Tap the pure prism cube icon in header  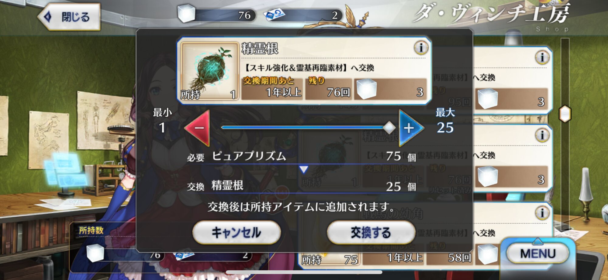coord(186,13)
